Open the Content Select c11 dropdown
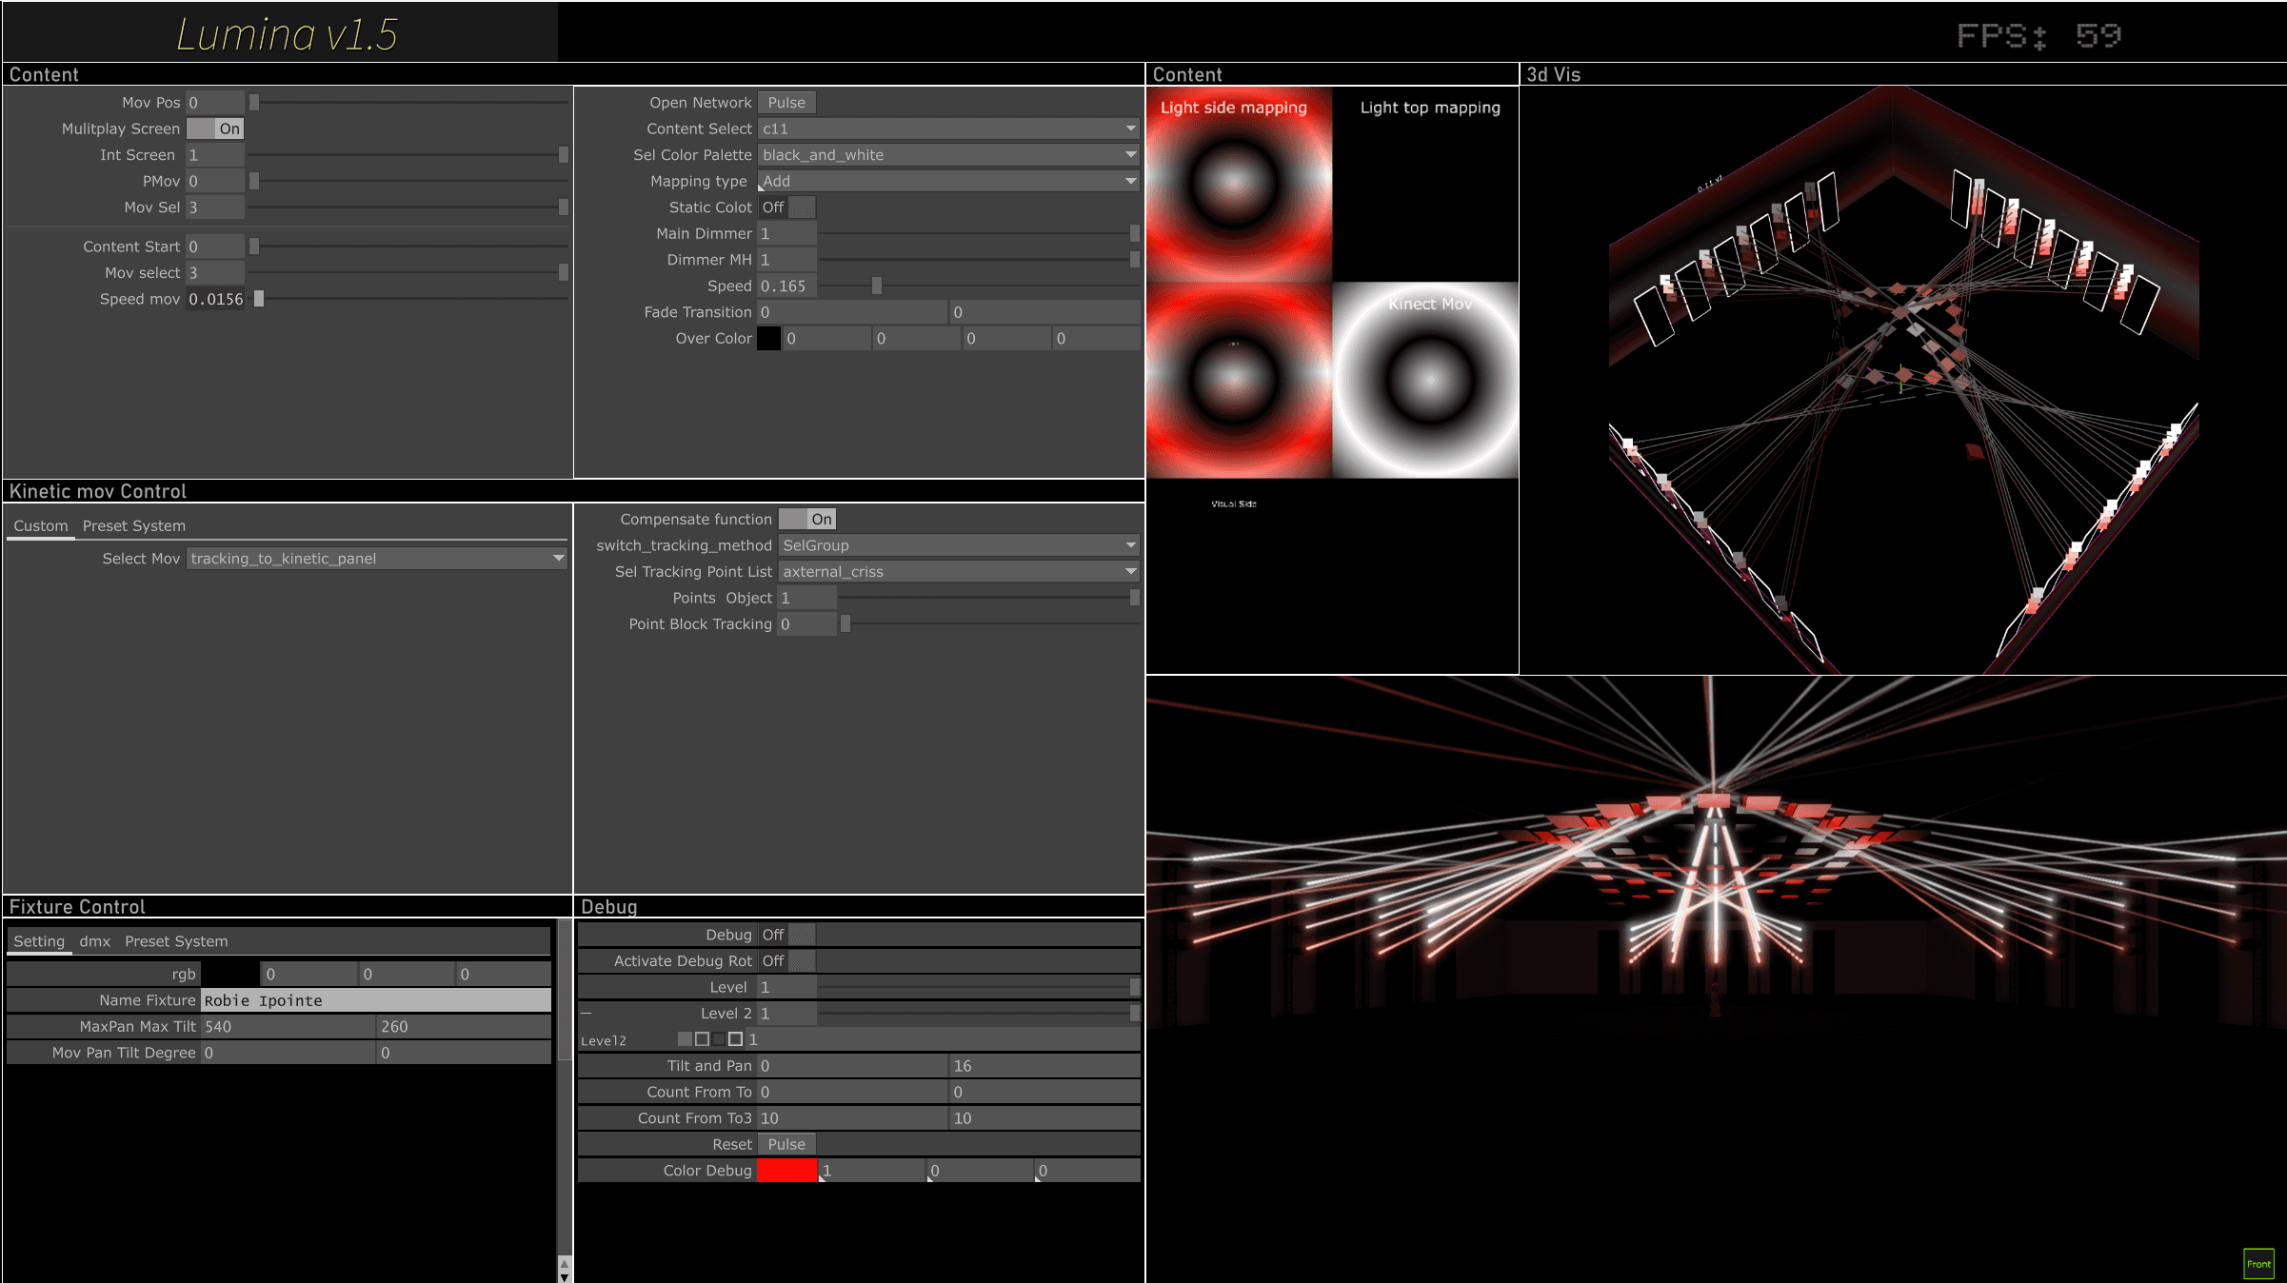The width and height of the screenshot is (2287, 1283). (x=948, y=128)
